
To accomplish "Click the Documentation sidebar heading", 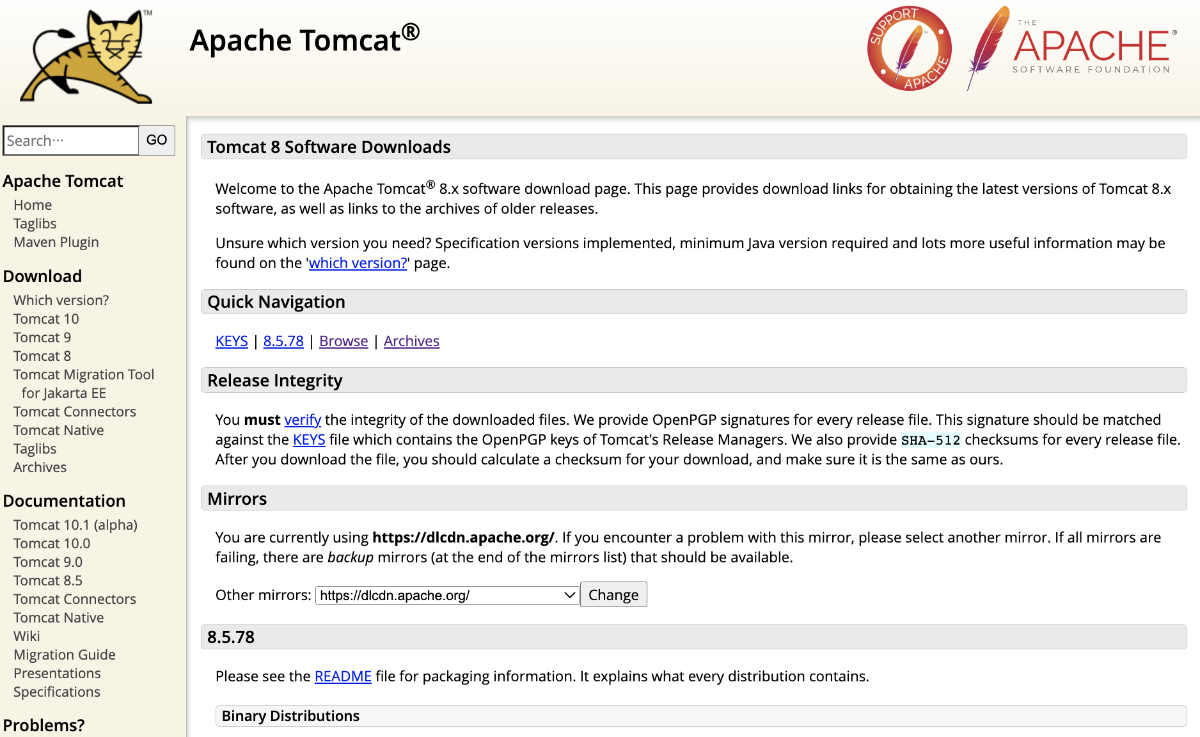I will pos(64,501).
